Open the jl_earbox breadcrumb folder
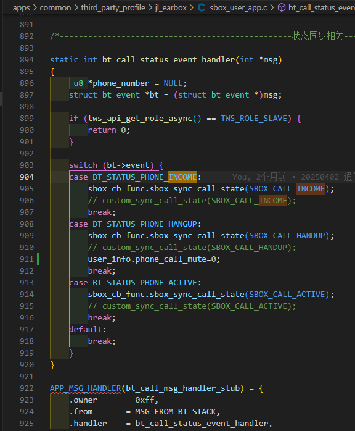 click(x=171, y=7)
